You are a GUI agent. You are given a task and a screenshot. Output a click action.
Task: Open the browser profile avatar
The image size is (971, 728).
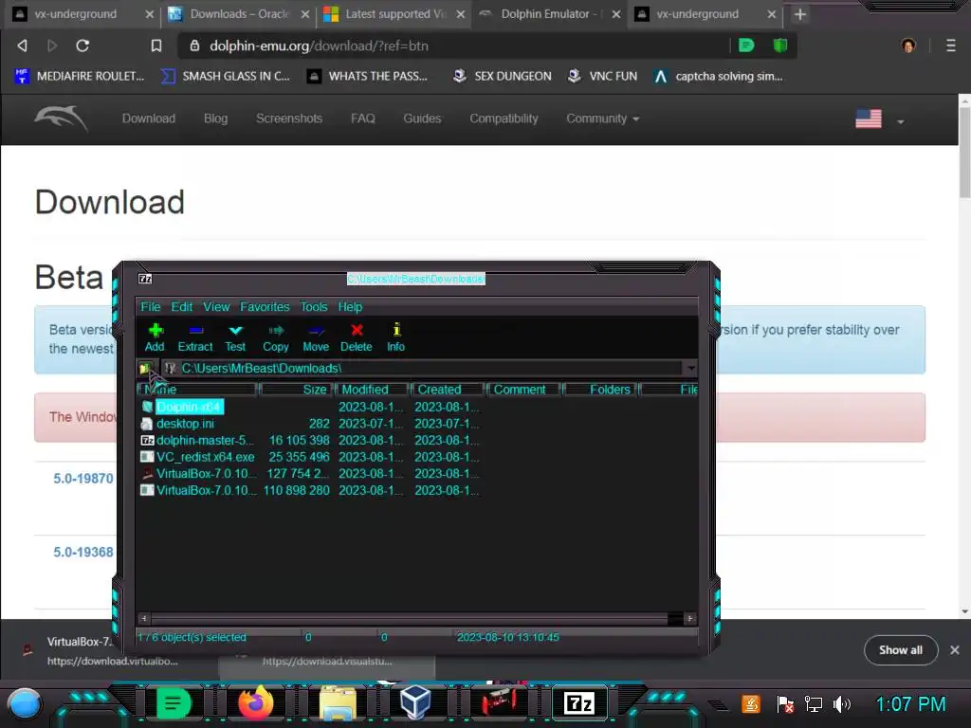point(908,45)
